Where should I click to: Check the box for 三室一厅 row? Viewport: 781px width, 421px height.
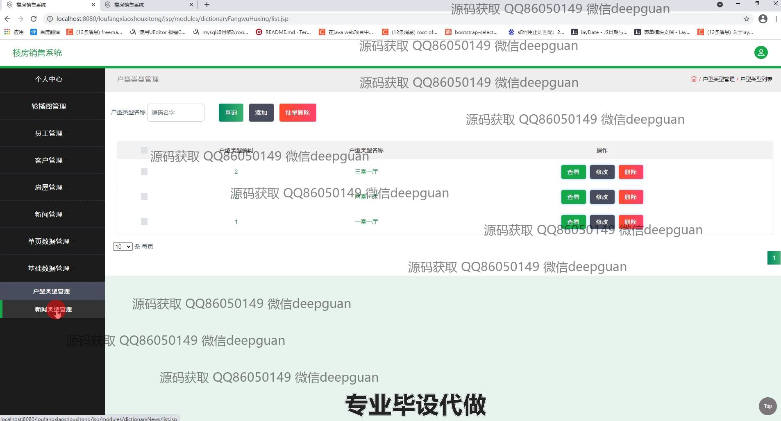[x=144, y=172]
